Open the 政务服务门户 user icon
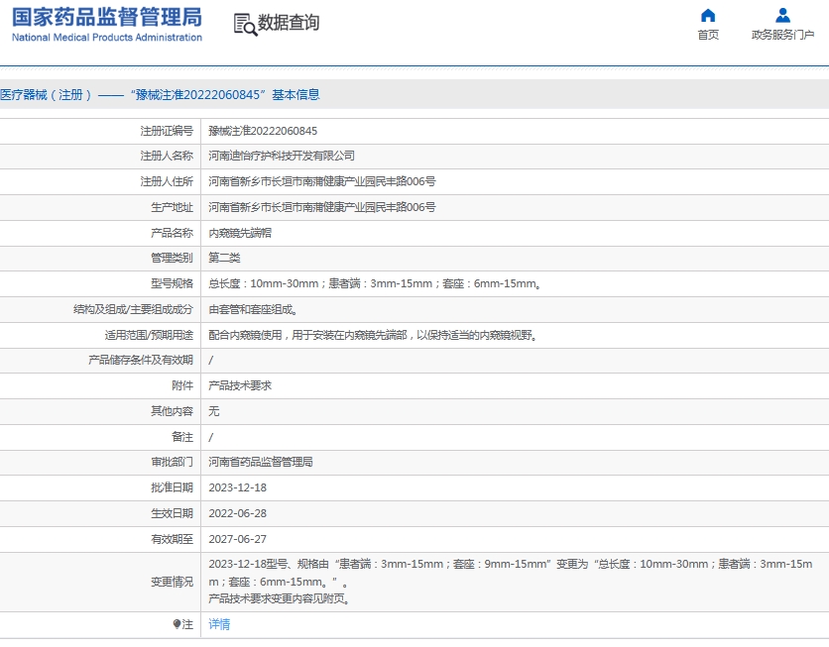 [782, 15]
